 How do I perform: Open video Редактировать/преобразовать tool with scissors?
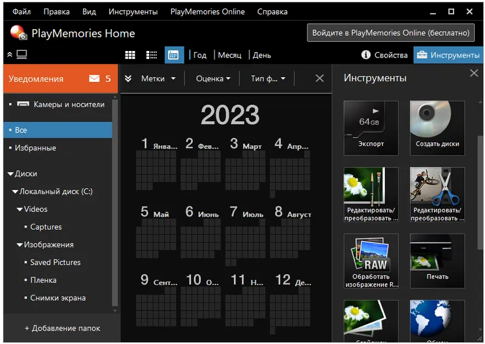[x=437, y=195]
